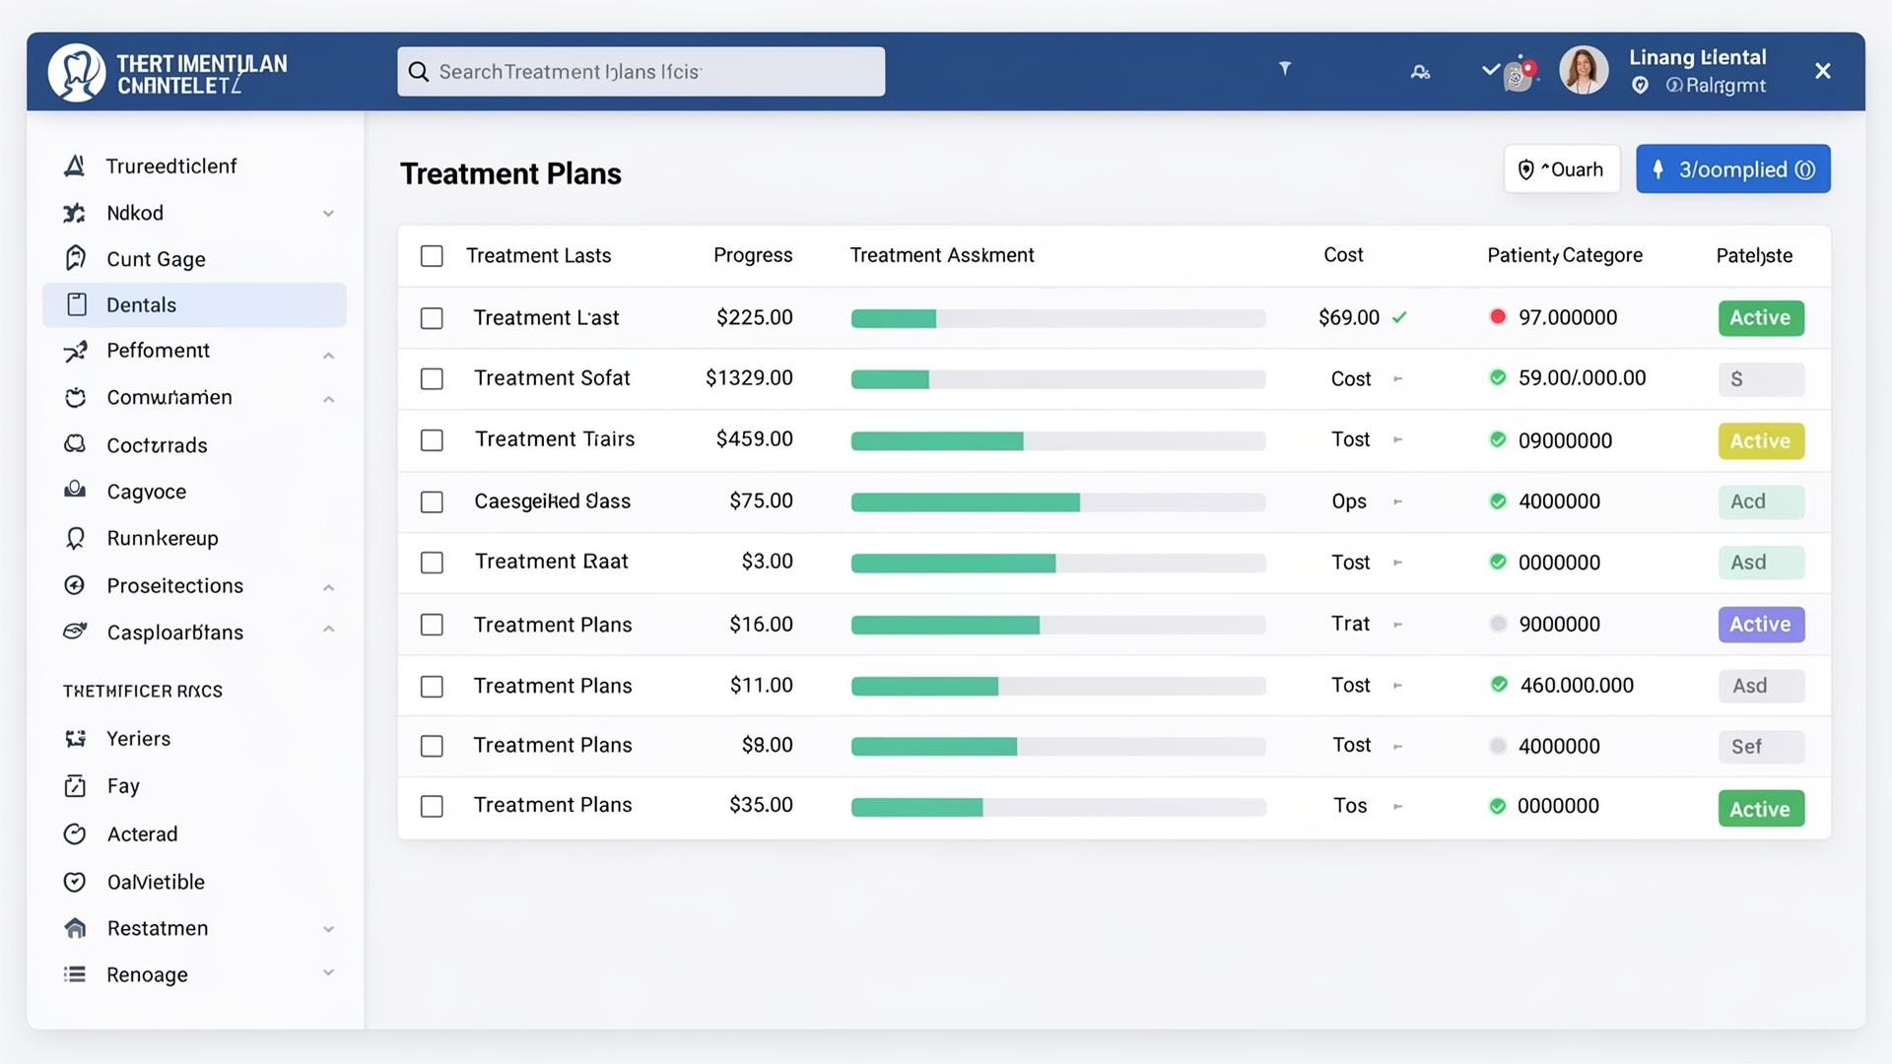
Task: Click the Dentals clipboard icon
Action: (76, 304)
